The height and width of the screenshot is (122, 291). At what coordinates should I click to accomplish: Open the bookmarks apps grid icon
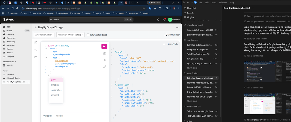[x=3, y=13]
